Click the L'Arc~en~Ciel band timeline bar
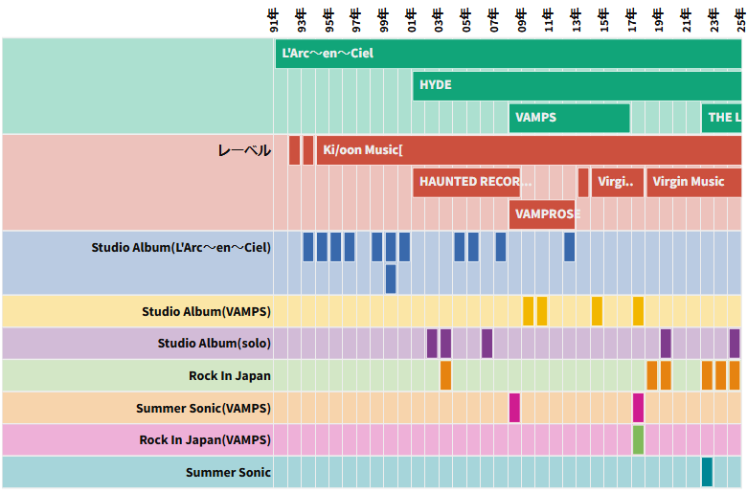747x493 pixels. (x=508, y=54)
